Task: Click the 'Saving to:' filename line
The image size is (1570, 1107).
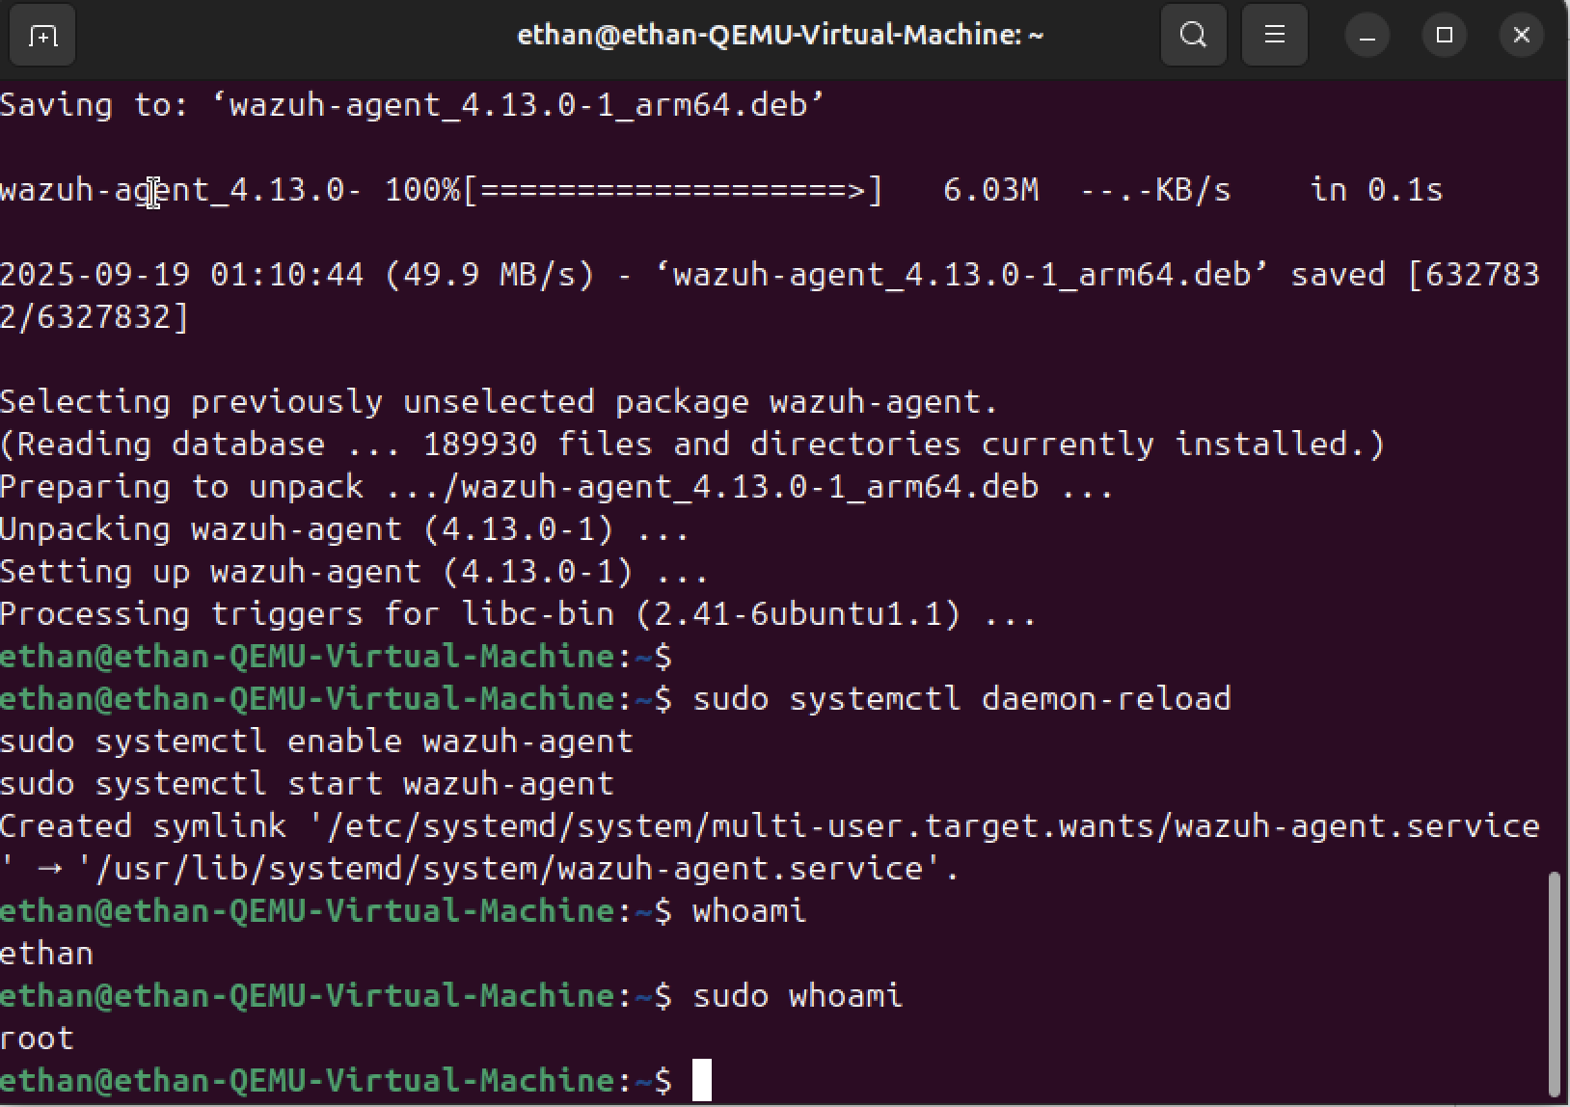Action: point(412,105)
